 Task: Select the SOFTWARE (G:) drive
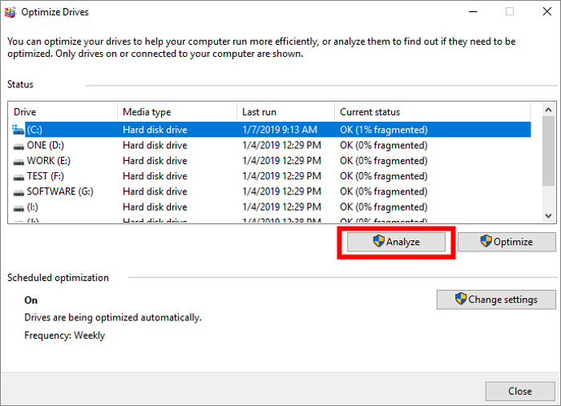[272, 191]
